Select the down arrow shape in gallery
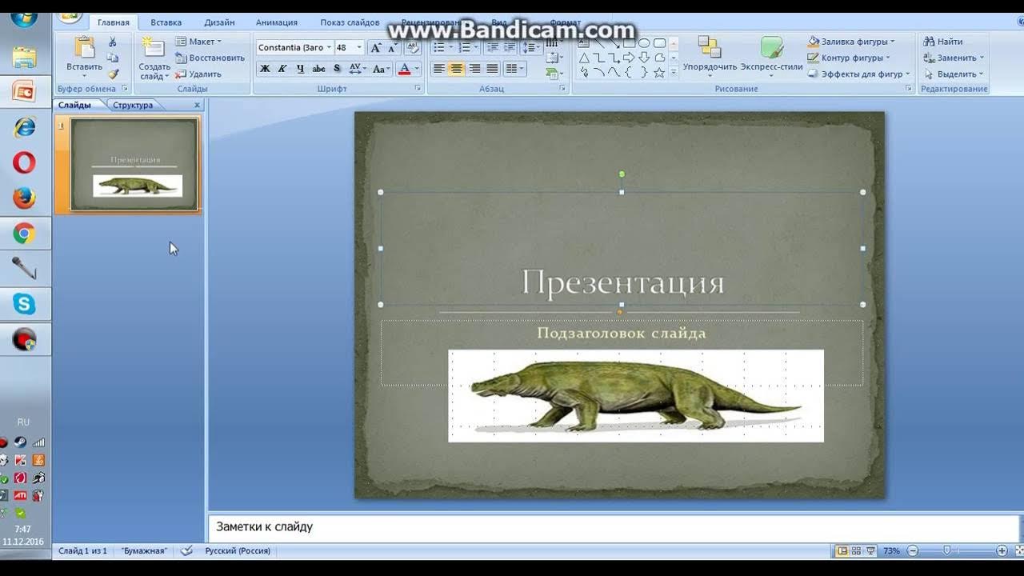Screen dimensions: 1024x576 tap(644, 58)
